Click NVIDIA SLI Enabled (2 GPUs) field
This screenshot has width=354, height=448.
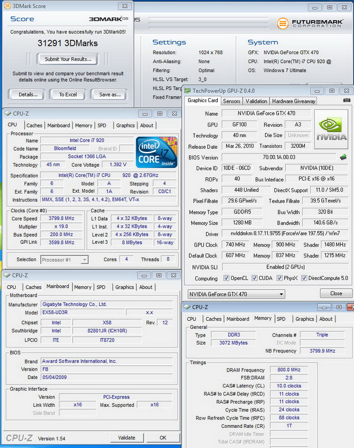click(x=285, y=267)
